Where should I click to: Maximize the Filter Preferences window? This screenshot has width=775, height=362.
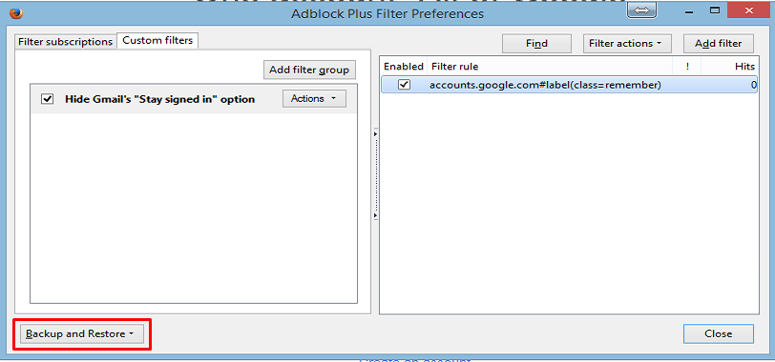(x=715, y=10)
